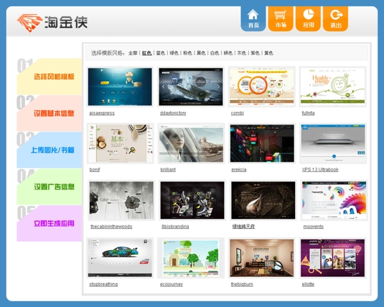Choose the fullvita Health energy thumbnail
Viewport: 384px width, 307px height.
pyautogui.click(x=333, y=87)
